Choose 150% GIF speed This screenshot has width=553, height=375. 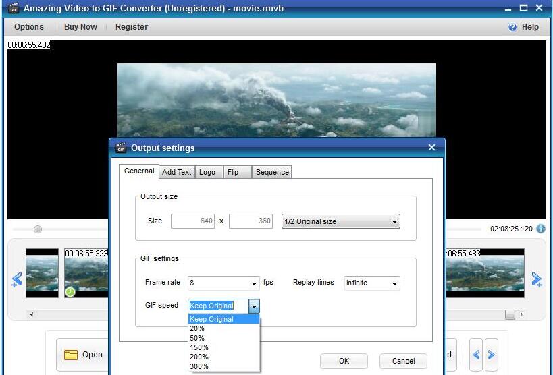coord(223,347)
